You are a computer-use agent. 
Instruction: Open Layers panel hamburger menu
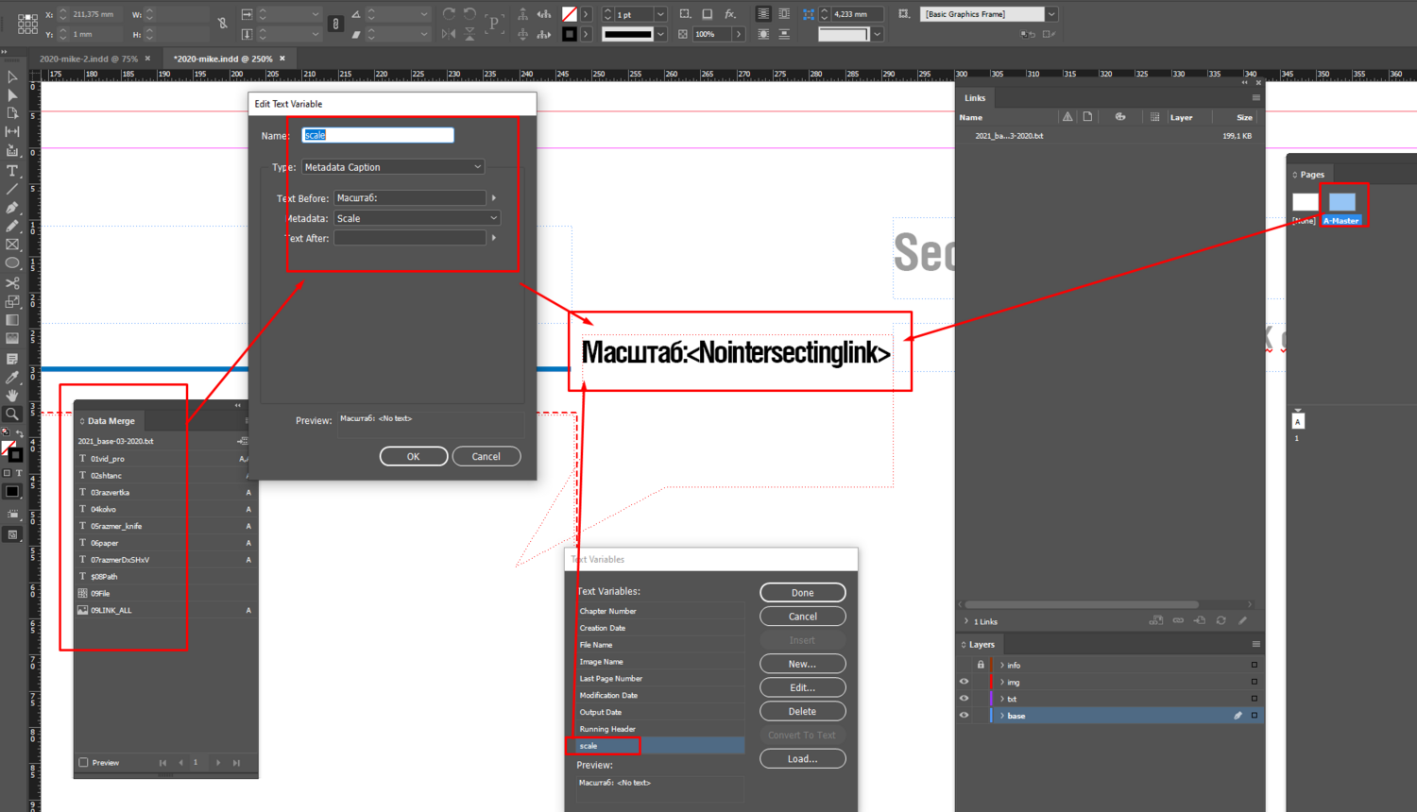point(1255,644)
